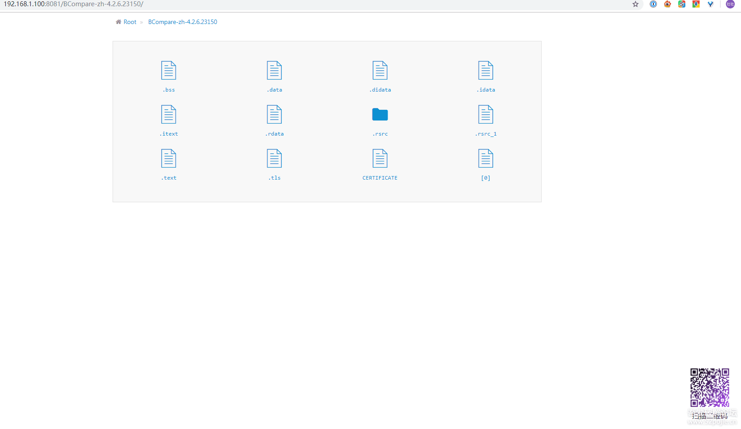Click the bookmark star in the address bar

click(x=635, y=4)
